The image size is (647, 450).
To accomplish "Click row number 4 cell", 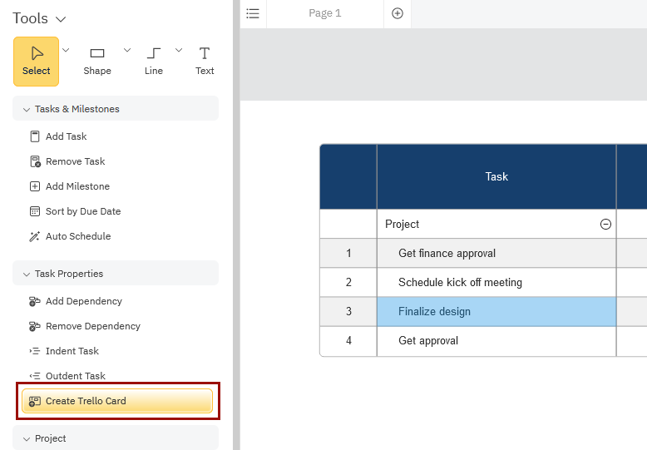I will point(348,341).
